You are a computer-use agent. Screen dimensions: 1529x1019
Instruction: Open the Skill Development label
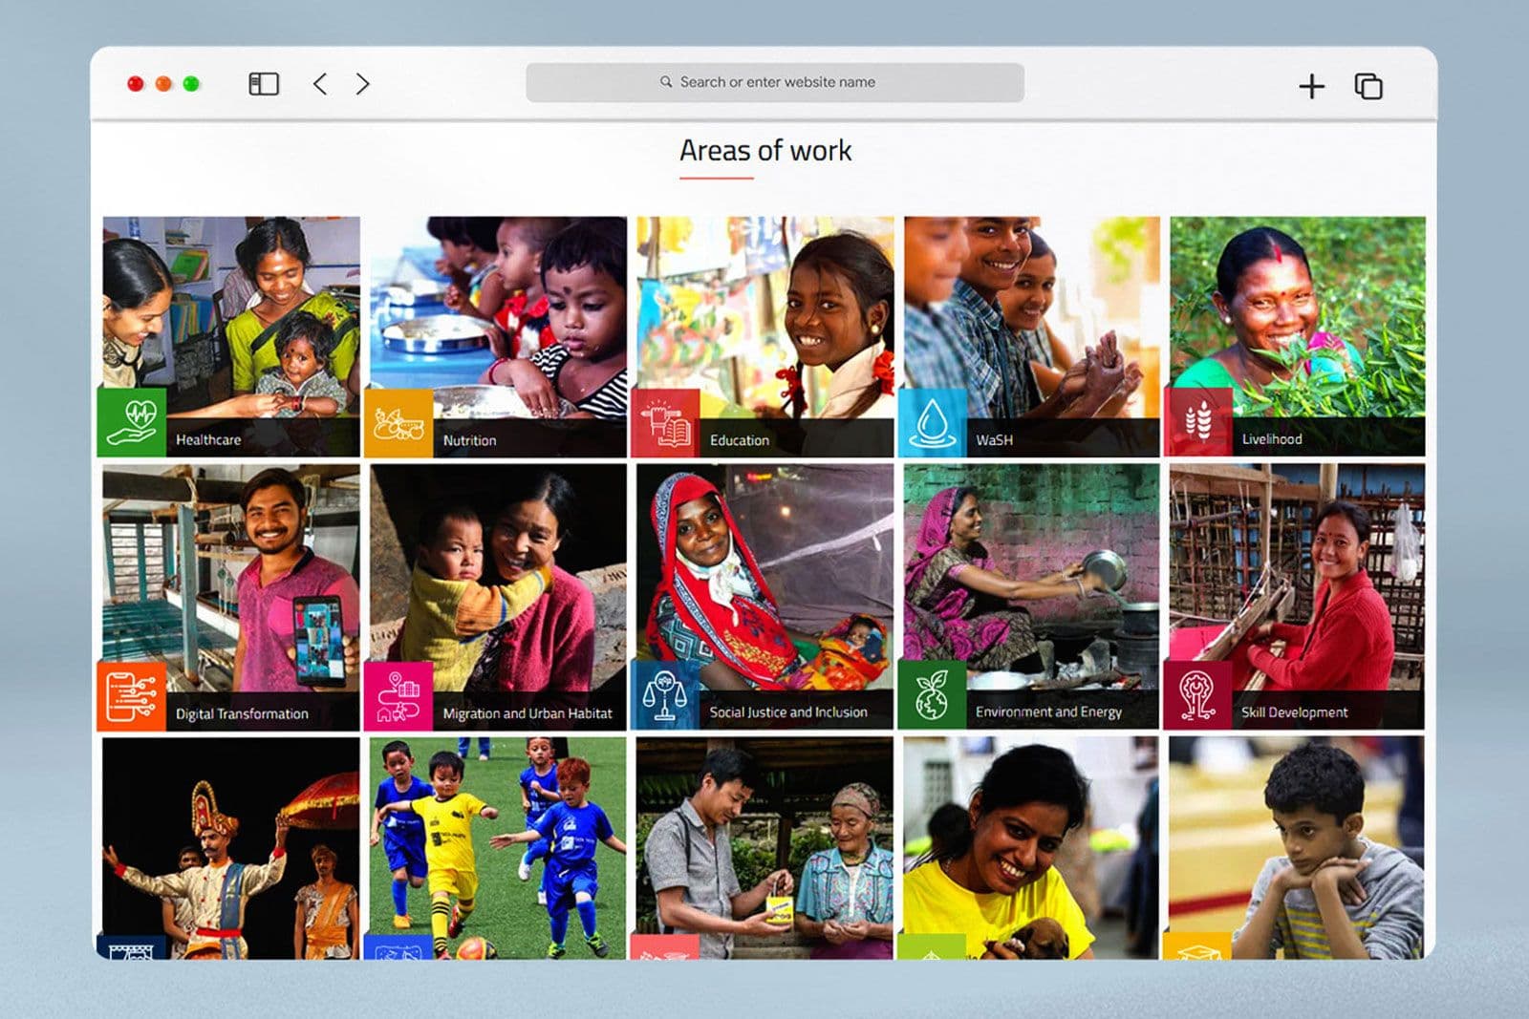(1294, 712)
